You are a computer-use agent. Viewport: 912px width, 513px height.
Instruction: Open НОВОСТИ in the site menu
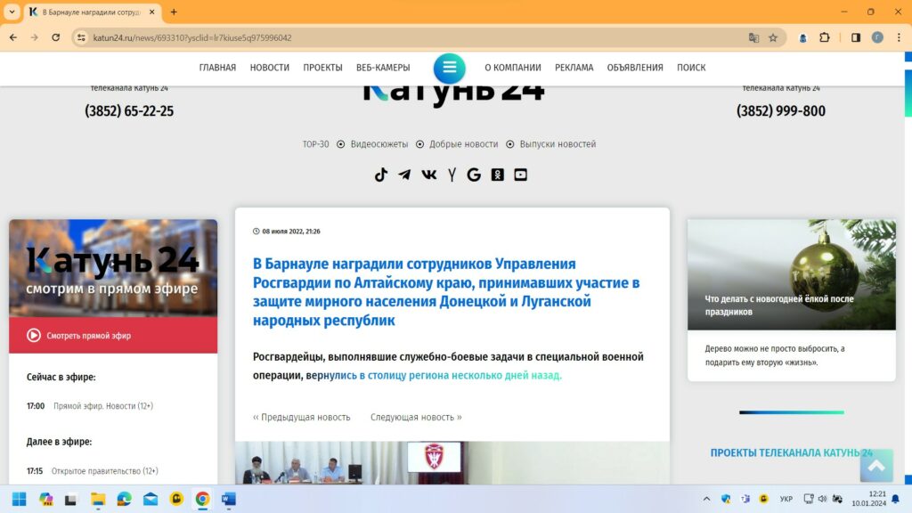coord(269,68)
